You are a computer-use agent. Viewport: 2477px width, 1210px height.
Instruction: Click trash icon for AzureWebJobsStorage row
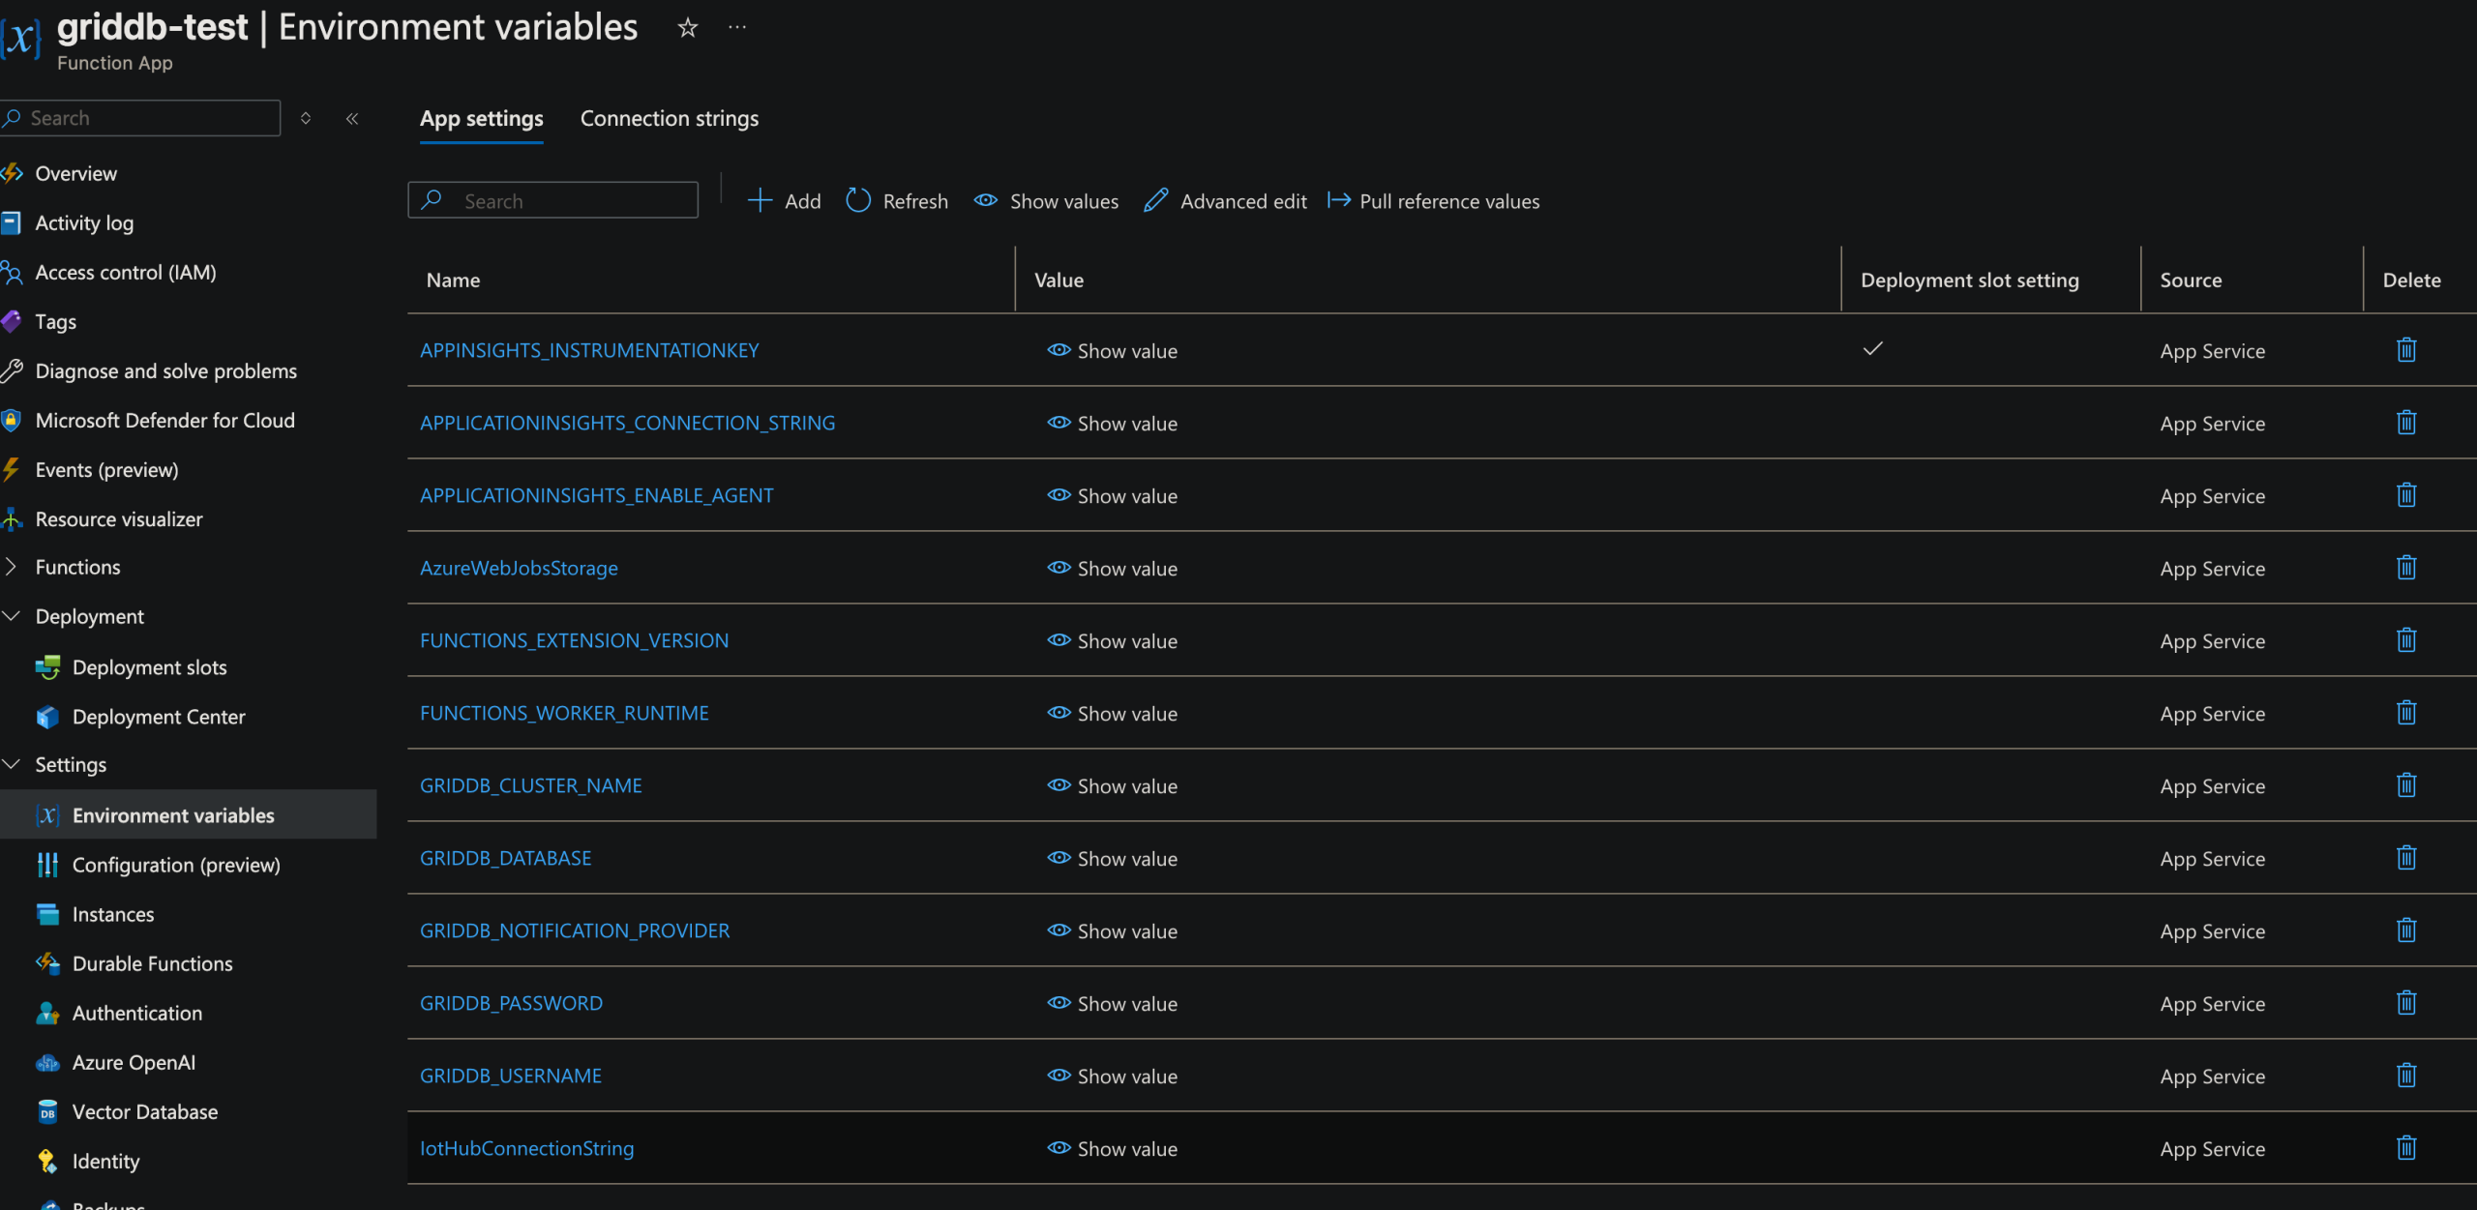click(2405, 568)
